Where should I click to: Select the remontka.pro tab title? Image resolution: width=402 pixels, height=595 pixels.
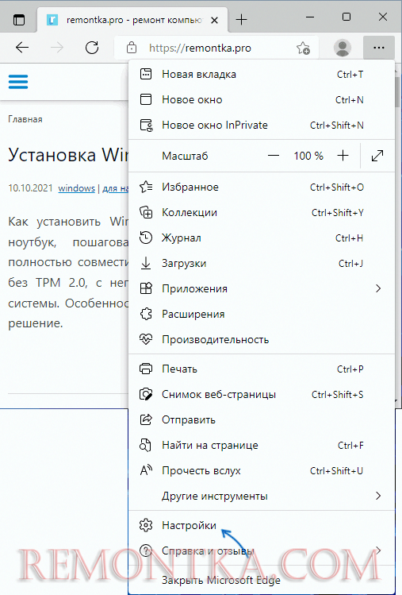coord(134,20)
